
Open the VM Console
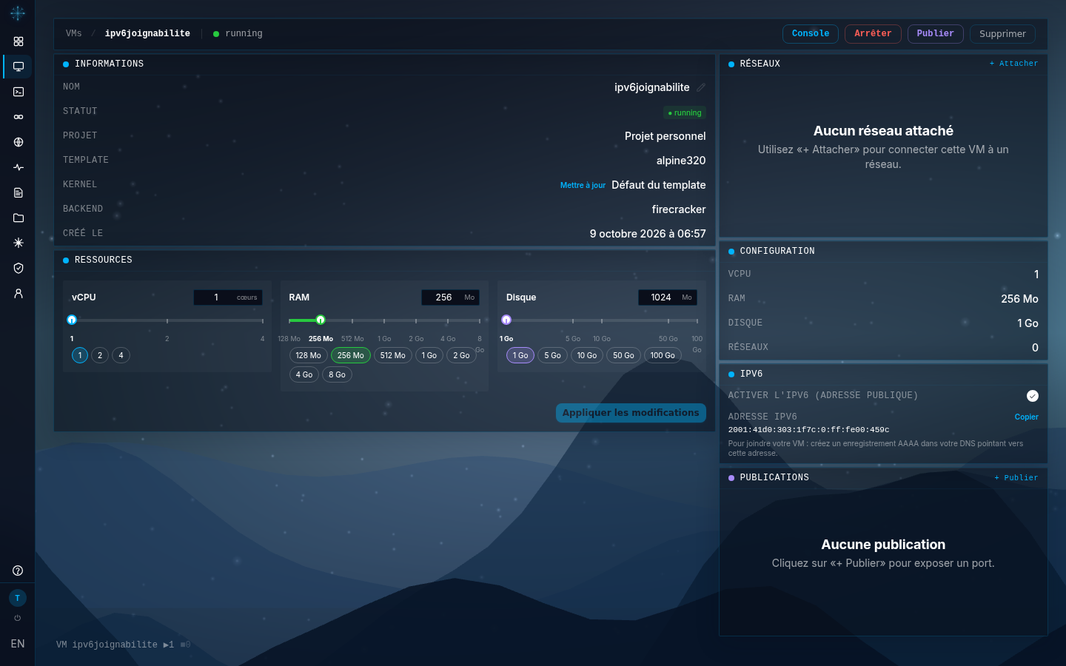pyautogui.click(x=811, y=34)
